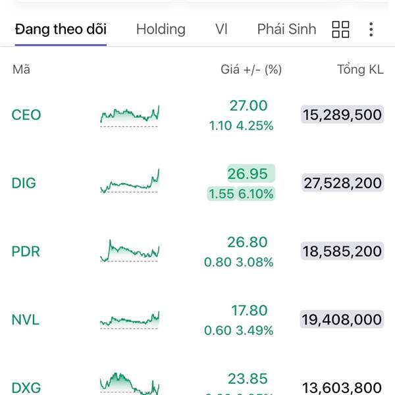Image resolution: width=395 pixels, height=395 pixels.
Task: Tap the CEO volume 15,289,500
Action: [x=342, y=115]
